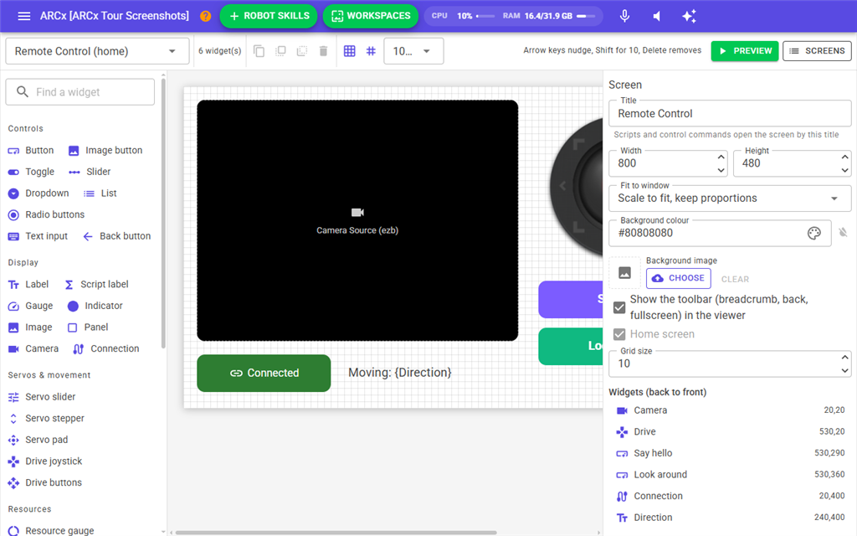The height and width of the screenshot is (536, 857).
Task: Click the speaker volume icon
Action: 657,16
